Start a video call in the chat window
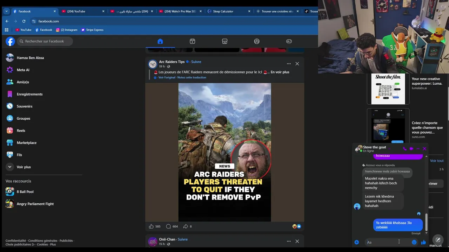This screenshot has height=252, width=449. click(411, 149)
